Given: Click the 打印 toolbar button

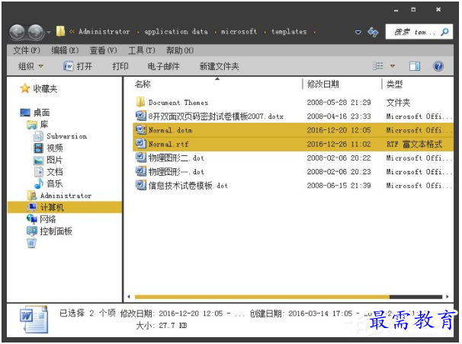Looking at the screenshot, I should pyautogui.click(x=120, y=66).
